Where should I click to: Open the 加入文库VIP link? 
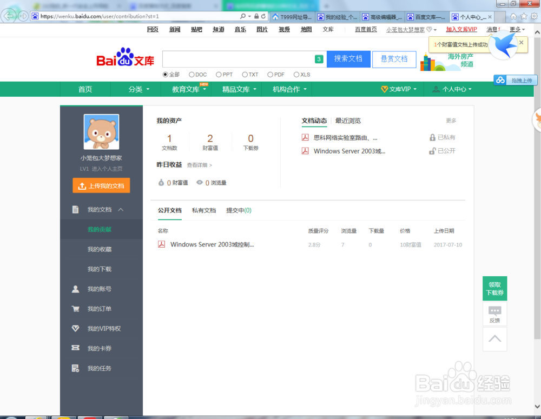point(461,30)
